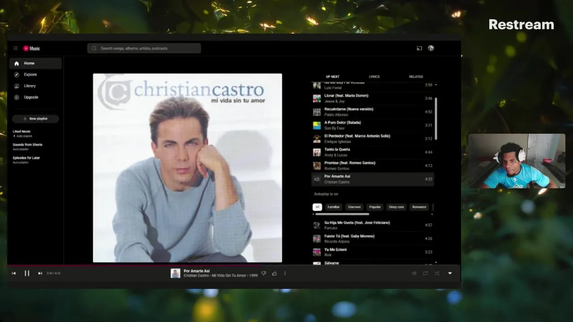Dislike Por Amarte Así in player bar
The width and height of the screenshot is (573, 322).
pos(264,273)
